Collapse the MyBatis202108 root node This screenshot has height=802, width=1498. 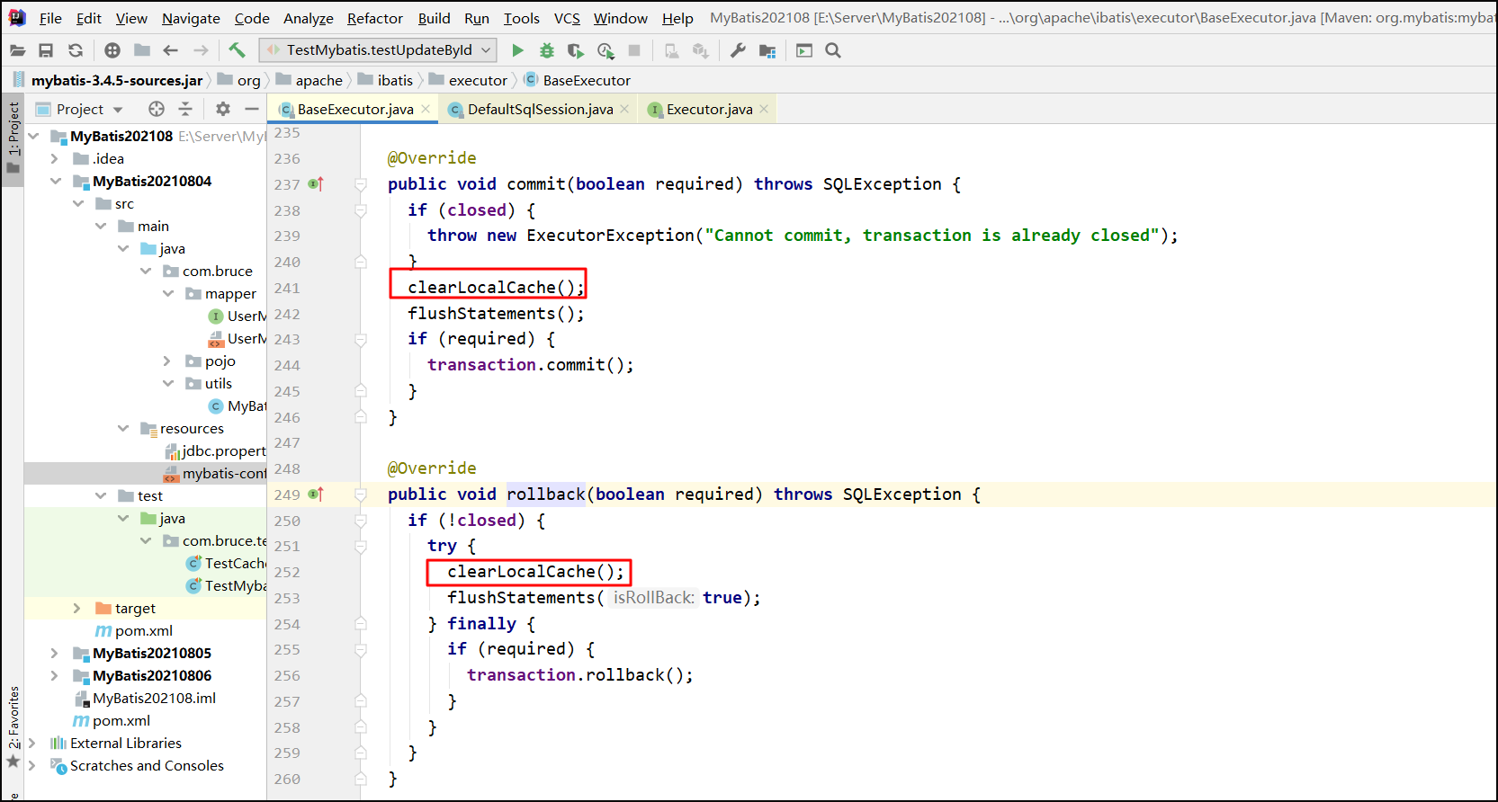(x=34, y=137)
